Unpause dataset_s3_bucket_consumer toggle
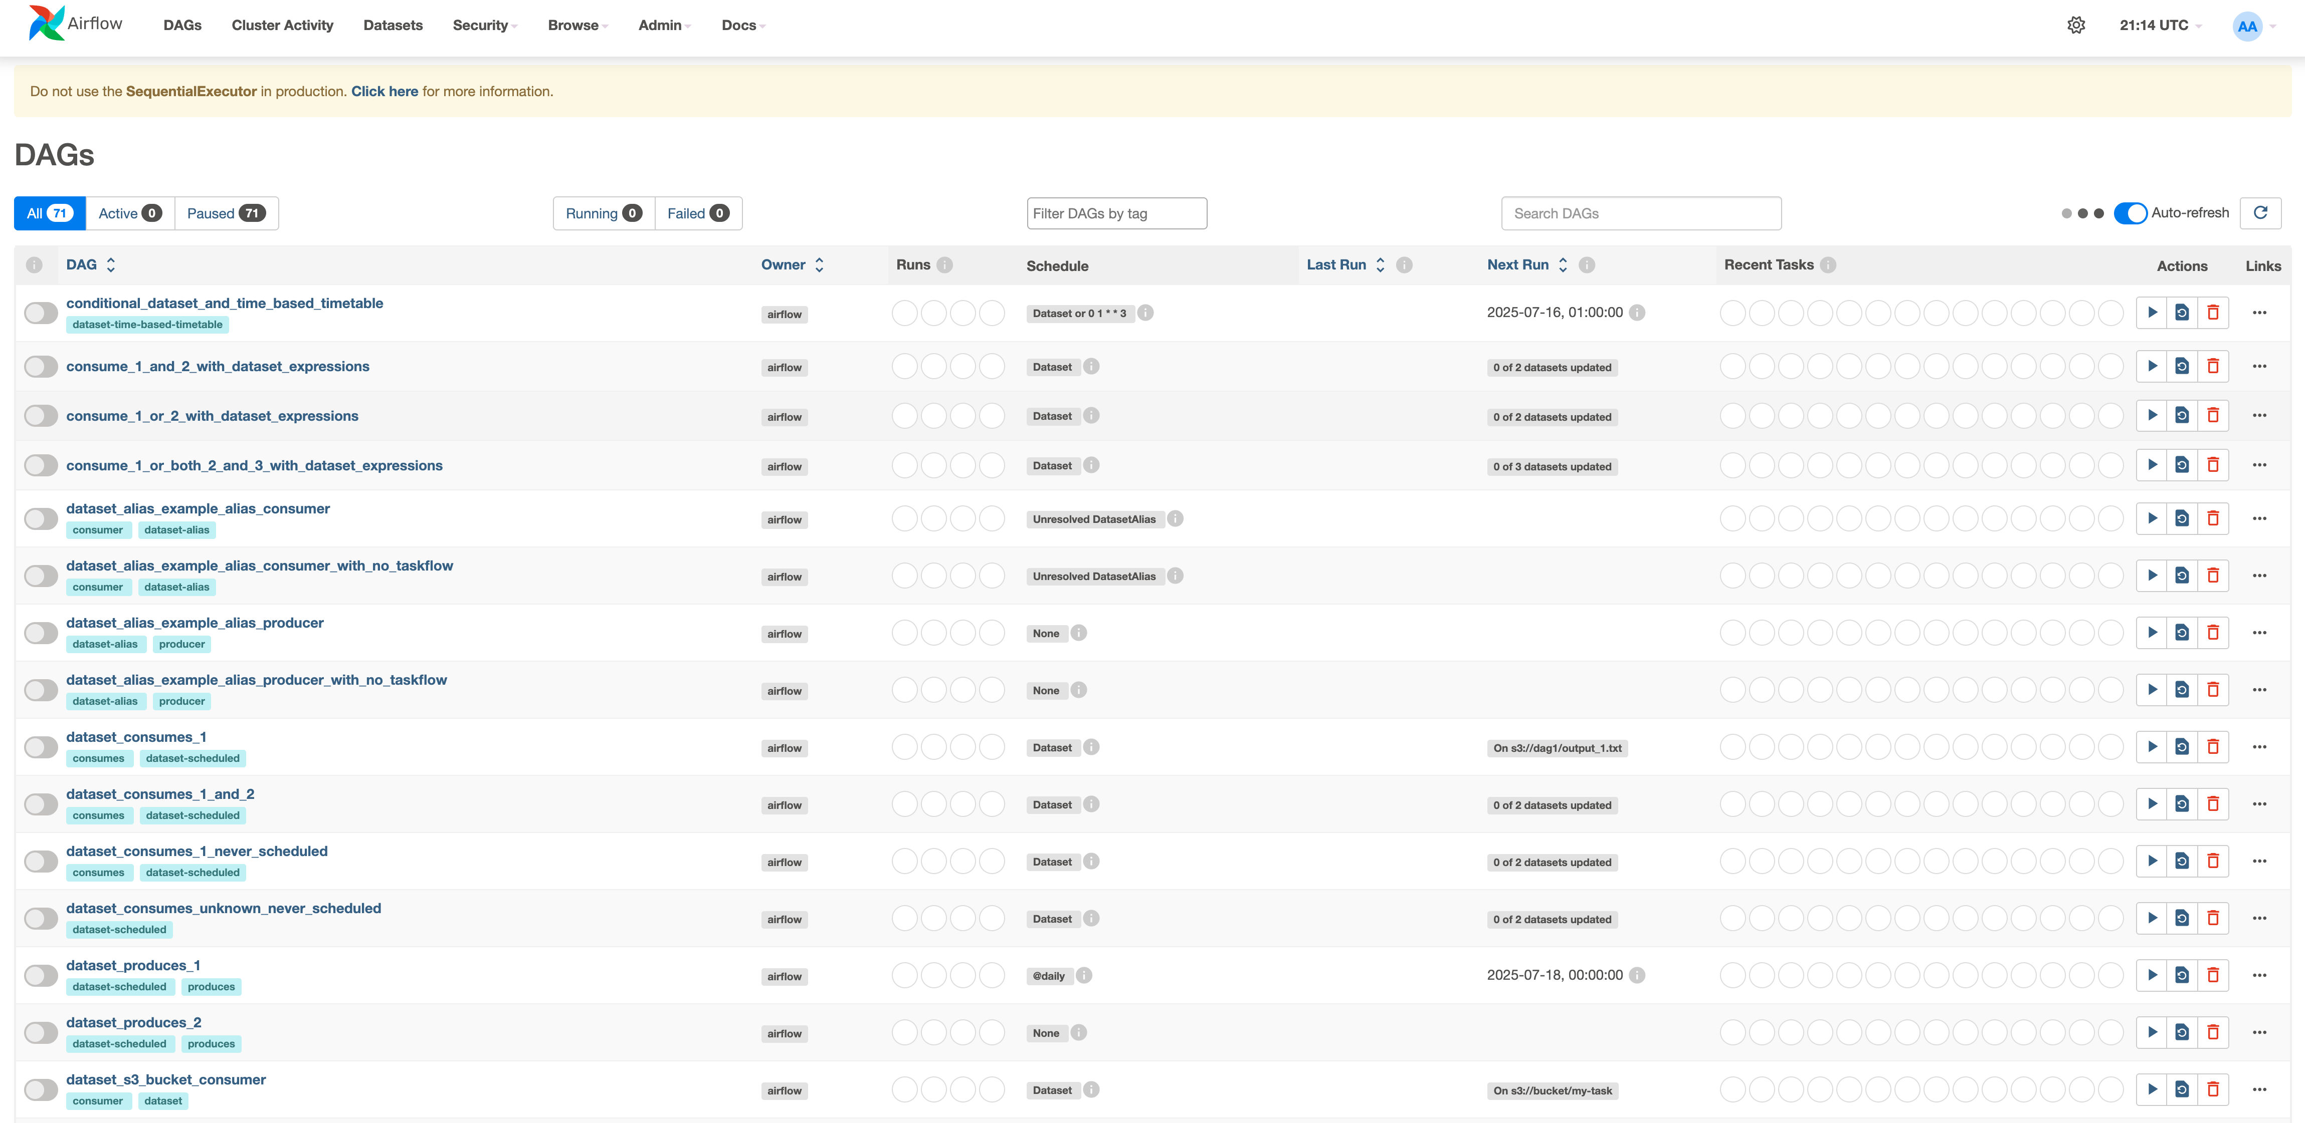2305x1123 pixels. (41, 1090)
